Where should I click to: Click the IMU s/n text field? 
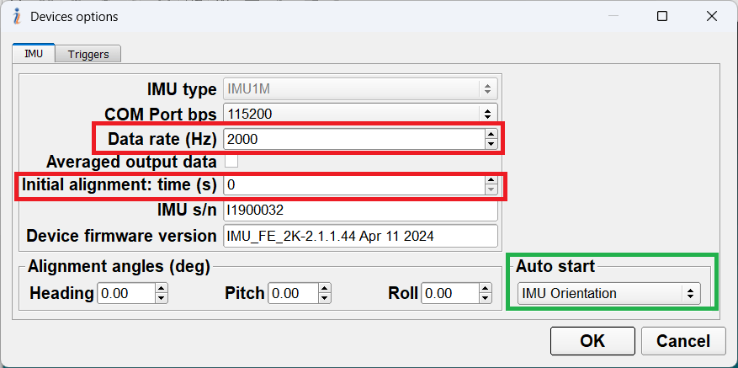(x=360, y=210)
